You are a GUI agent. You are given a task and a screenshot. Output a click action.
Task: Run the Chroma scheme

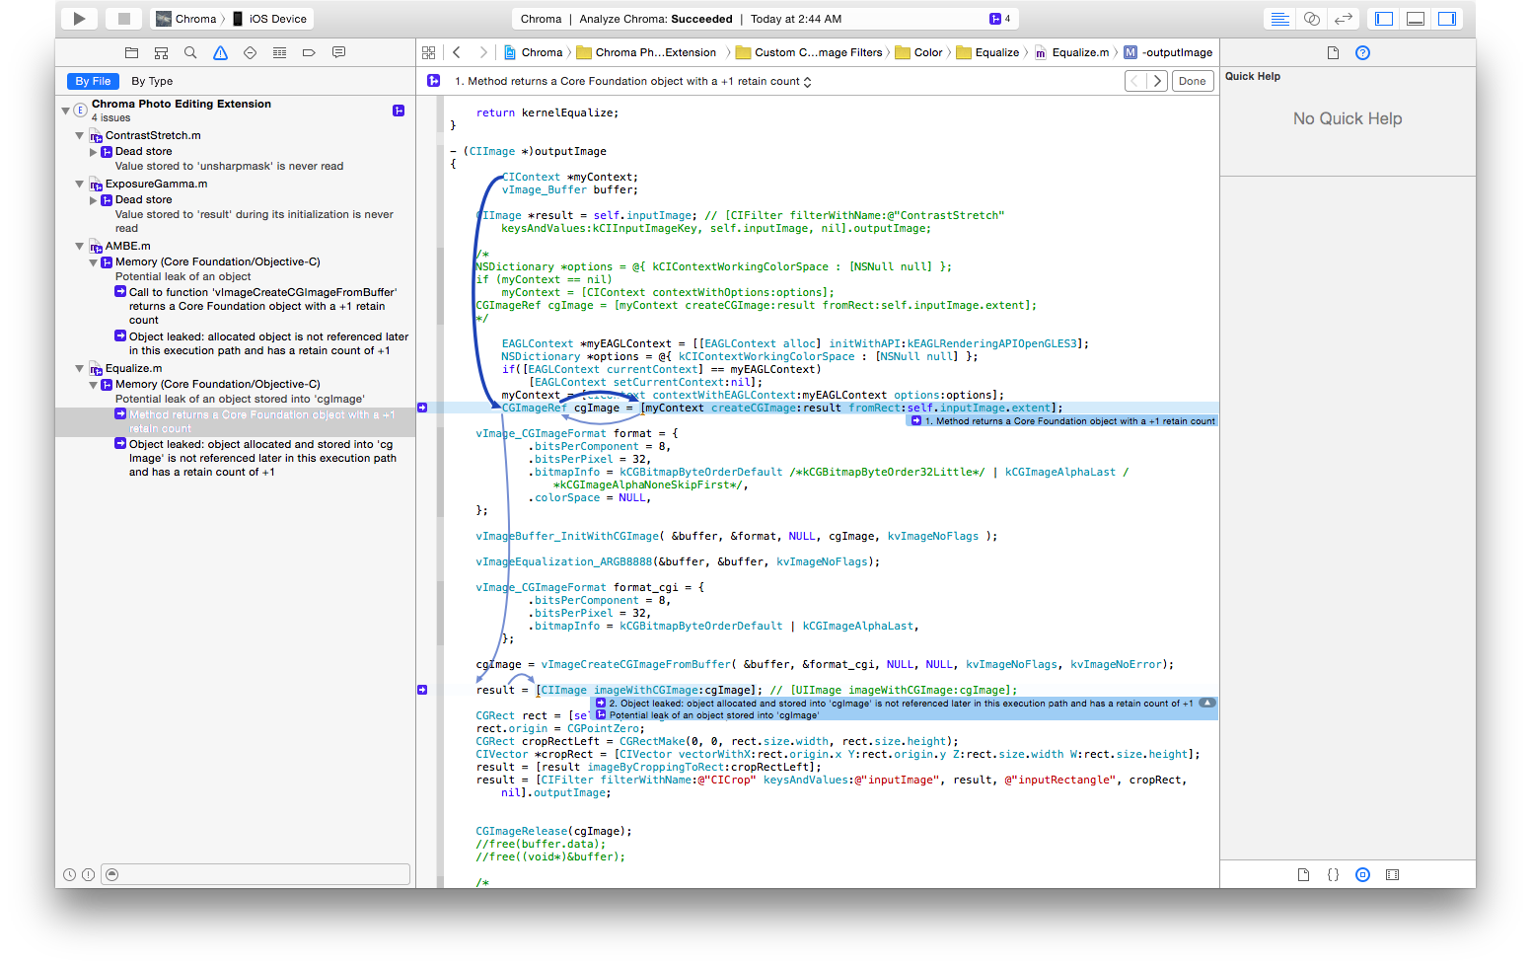click(79, 19)
